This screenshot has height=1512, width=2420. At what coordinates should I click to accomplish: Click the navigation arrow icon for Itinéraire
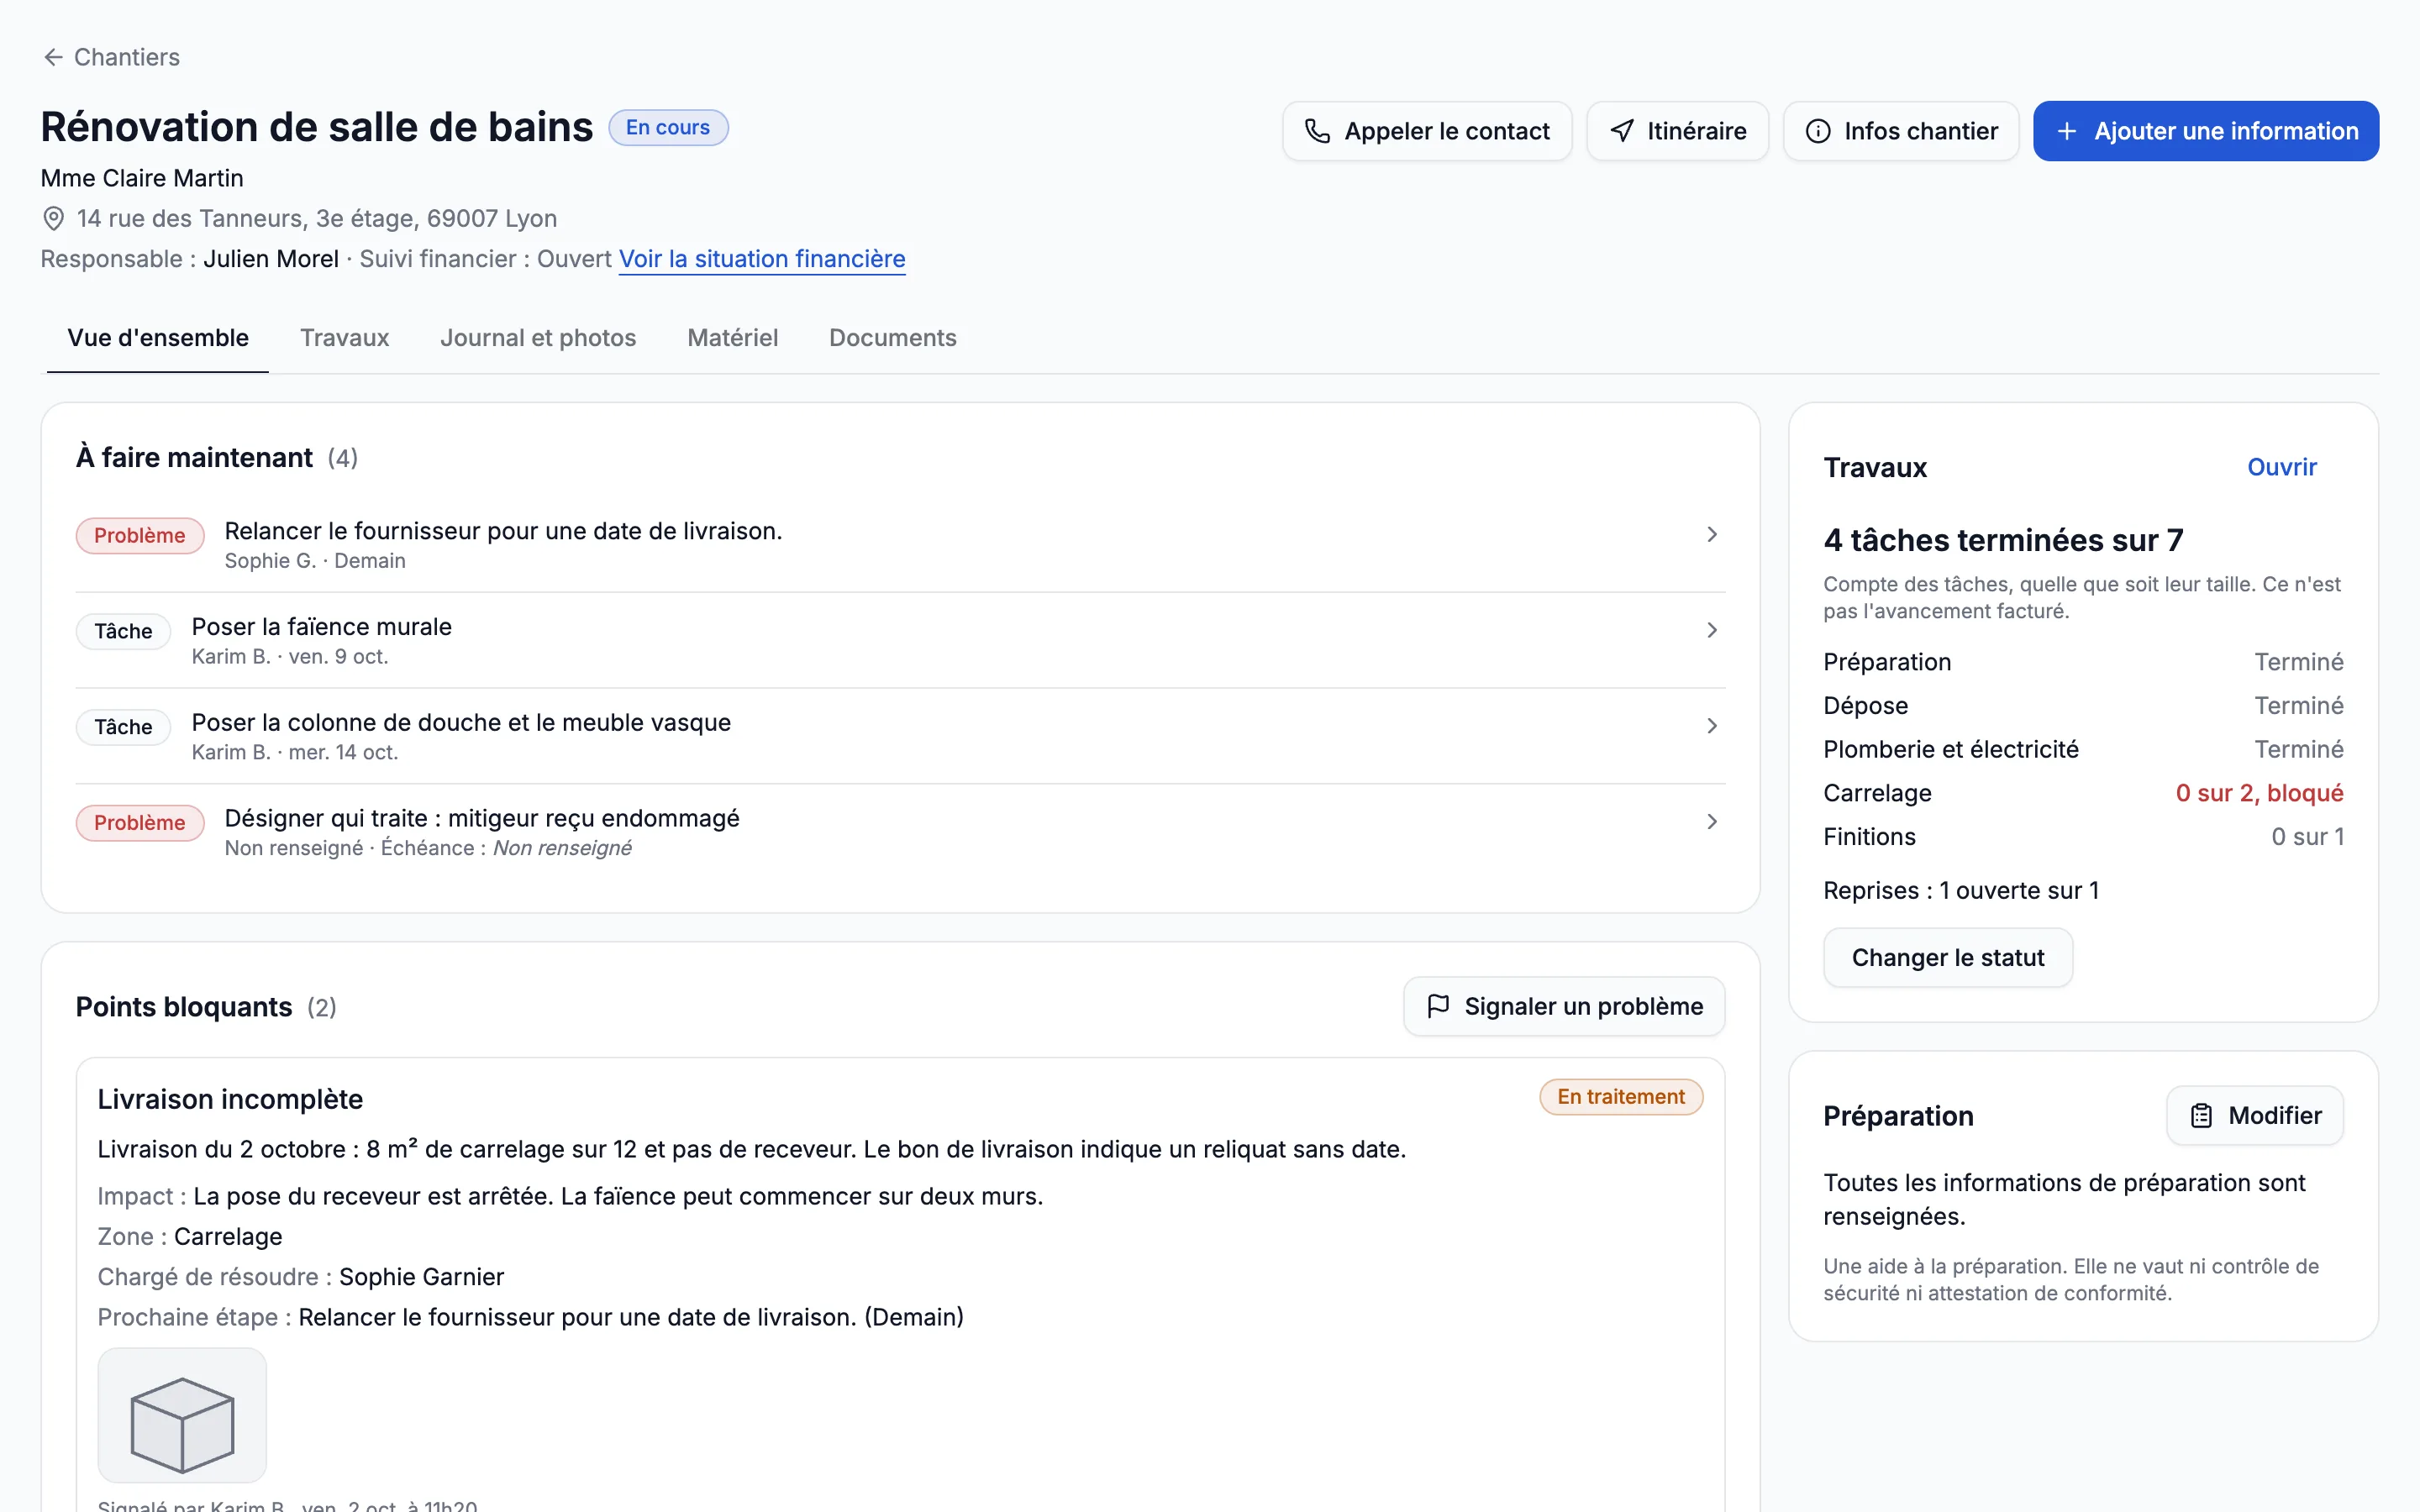1622,131
